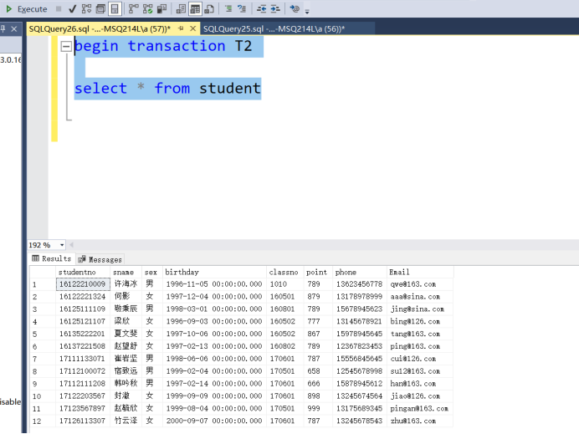Click birthday cell 2000-09-07
This screenshot has height=434, width=579.
214,421
